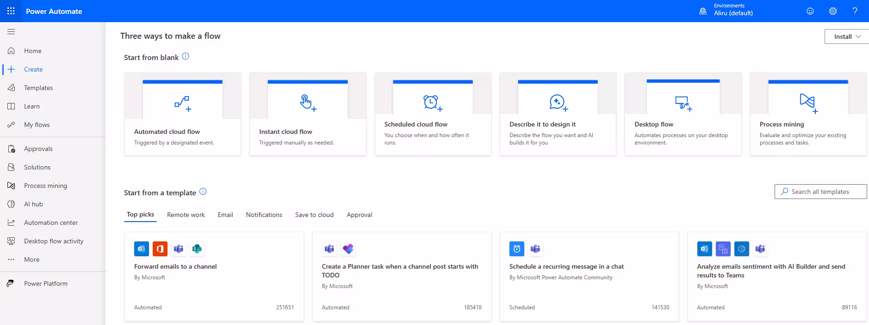Open the Power Platform link
Viewport: 869px width, 325px height.
pyautogui.click(x=46, y=283)
